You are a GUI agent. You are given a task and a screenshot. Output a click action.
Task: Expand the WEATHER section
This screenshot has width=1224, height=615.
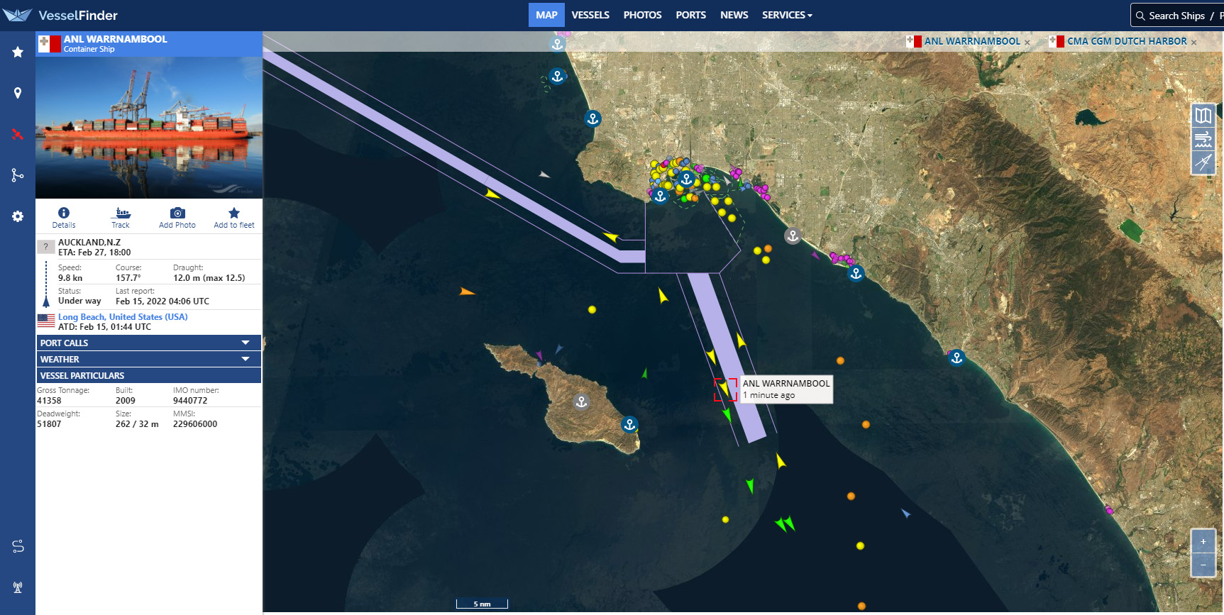[149, 359]
